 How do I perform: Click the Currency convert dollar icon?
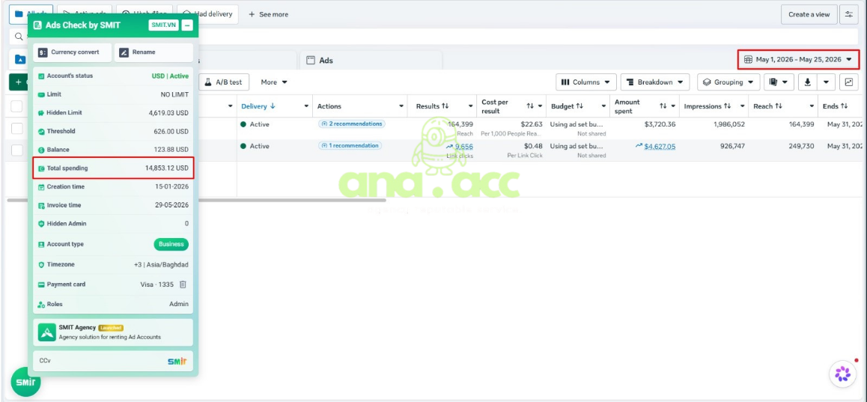[x=43, y=52]
